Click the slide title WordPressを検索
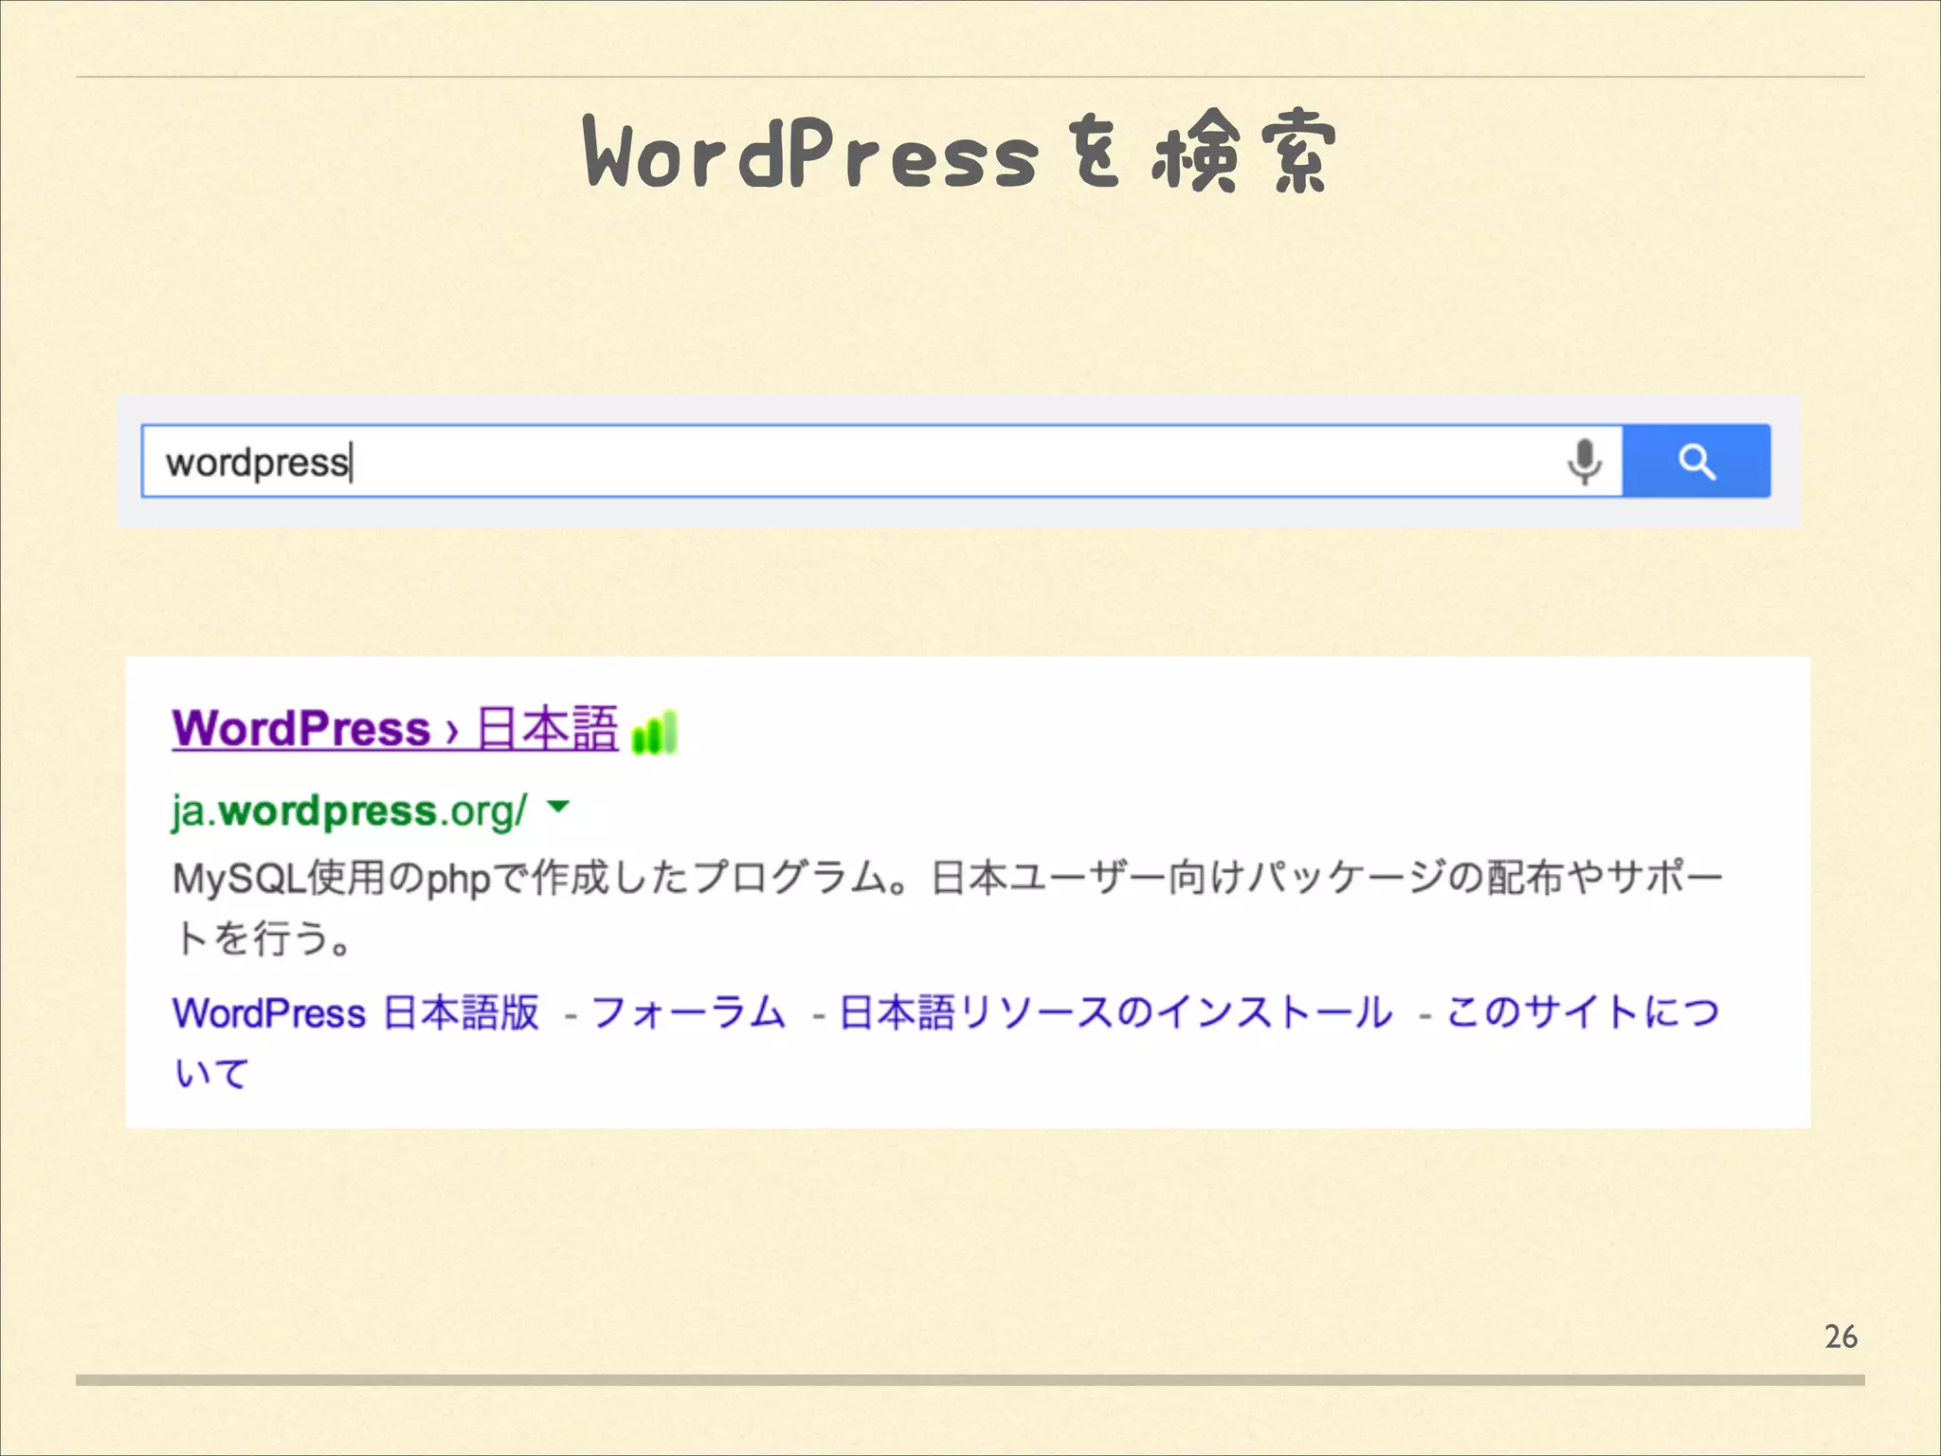 959,152
